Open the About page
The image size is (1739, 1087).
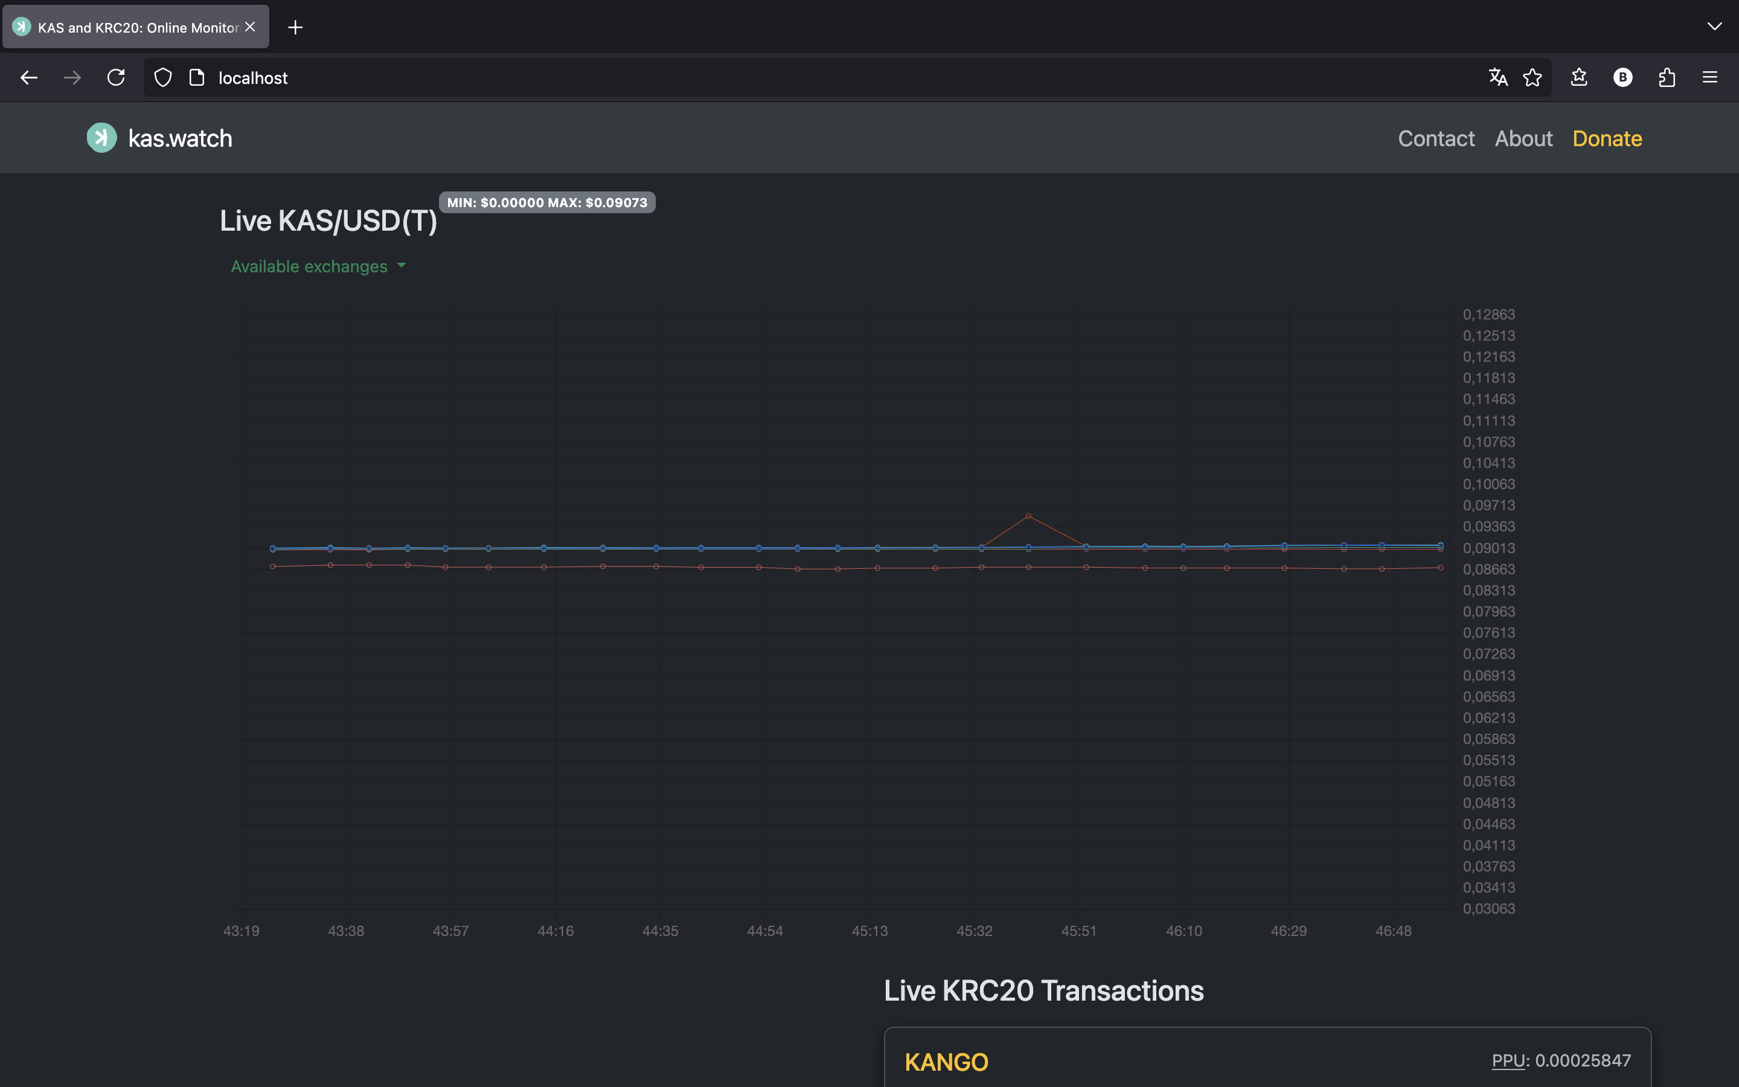pos(1523,138)
